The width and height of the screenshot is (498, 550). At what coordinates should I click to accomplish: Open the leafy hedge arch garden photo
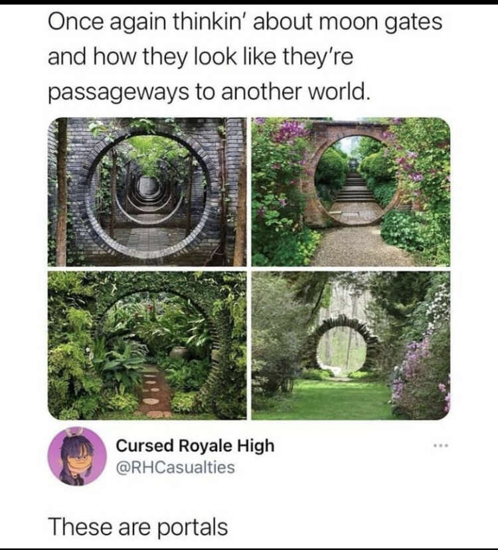tap(147, 345)
